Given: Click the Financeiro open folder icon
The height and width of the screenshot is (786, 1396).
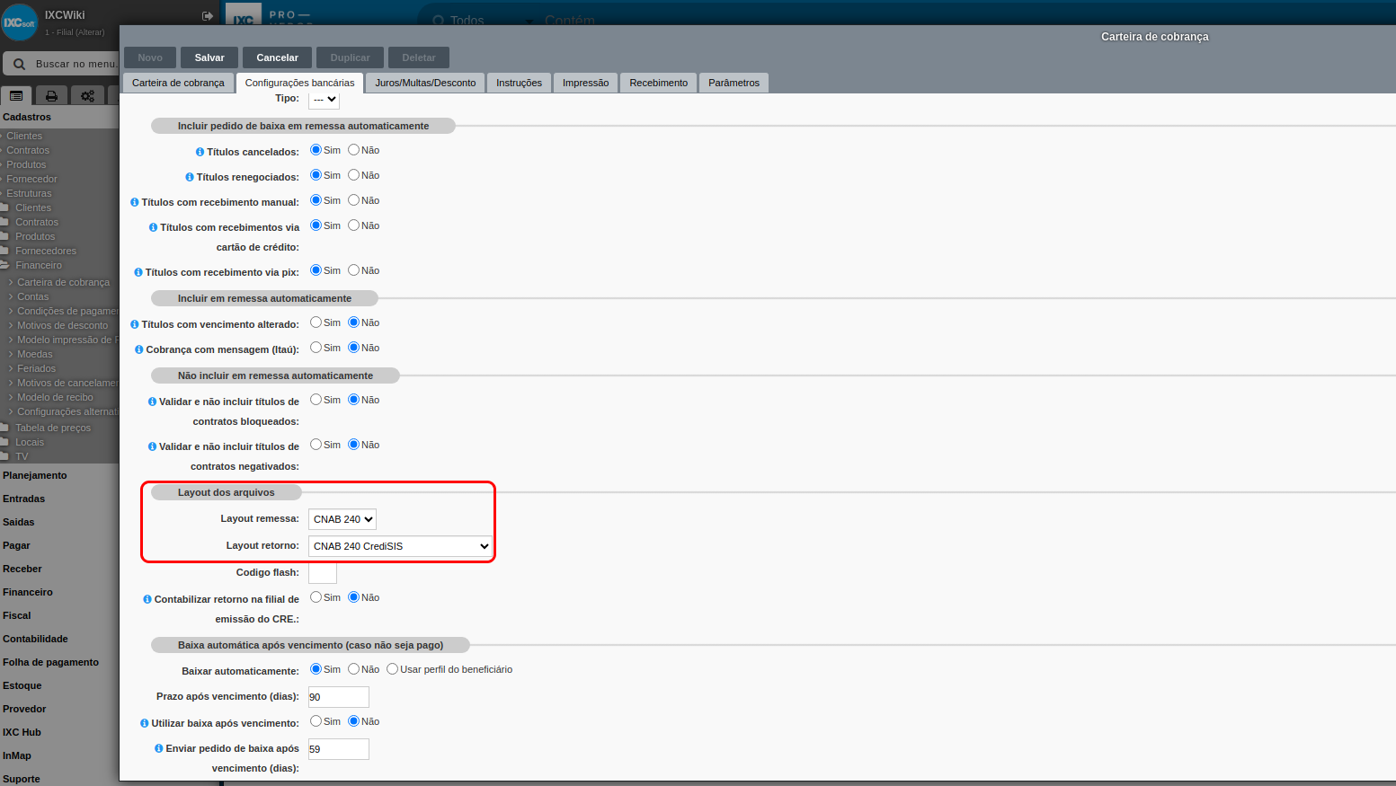Looking at the screenshot, I should coord(5,265).
